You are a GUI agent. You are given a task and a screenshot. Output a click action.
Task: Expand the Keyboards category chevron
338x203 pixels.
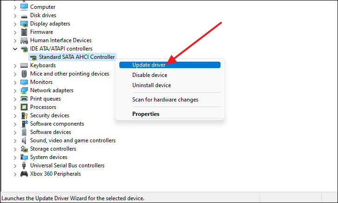[x=15, y=66]
